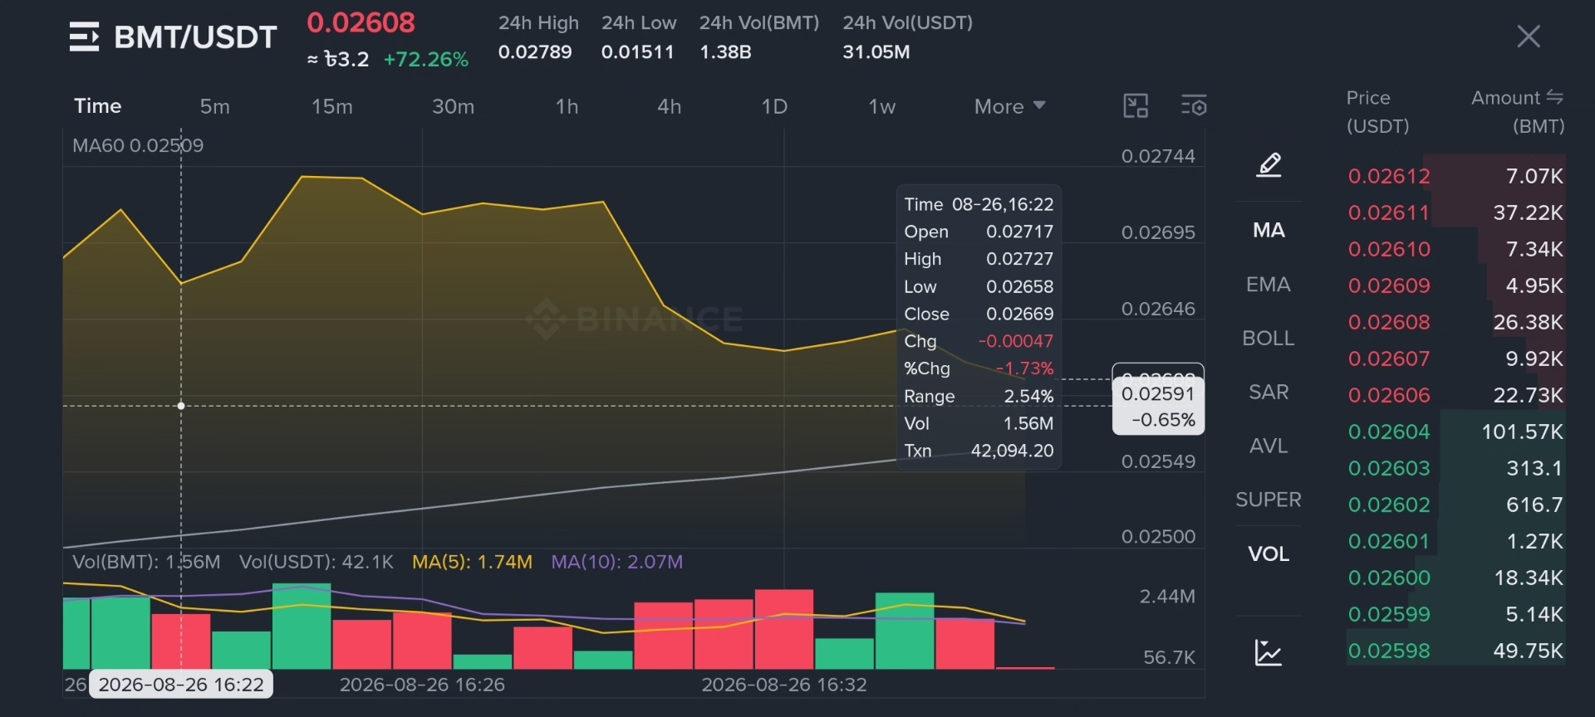Tap the ask price 0.02606
The height and width of the screenshot is (717, 1595).
pos(1389,395)
